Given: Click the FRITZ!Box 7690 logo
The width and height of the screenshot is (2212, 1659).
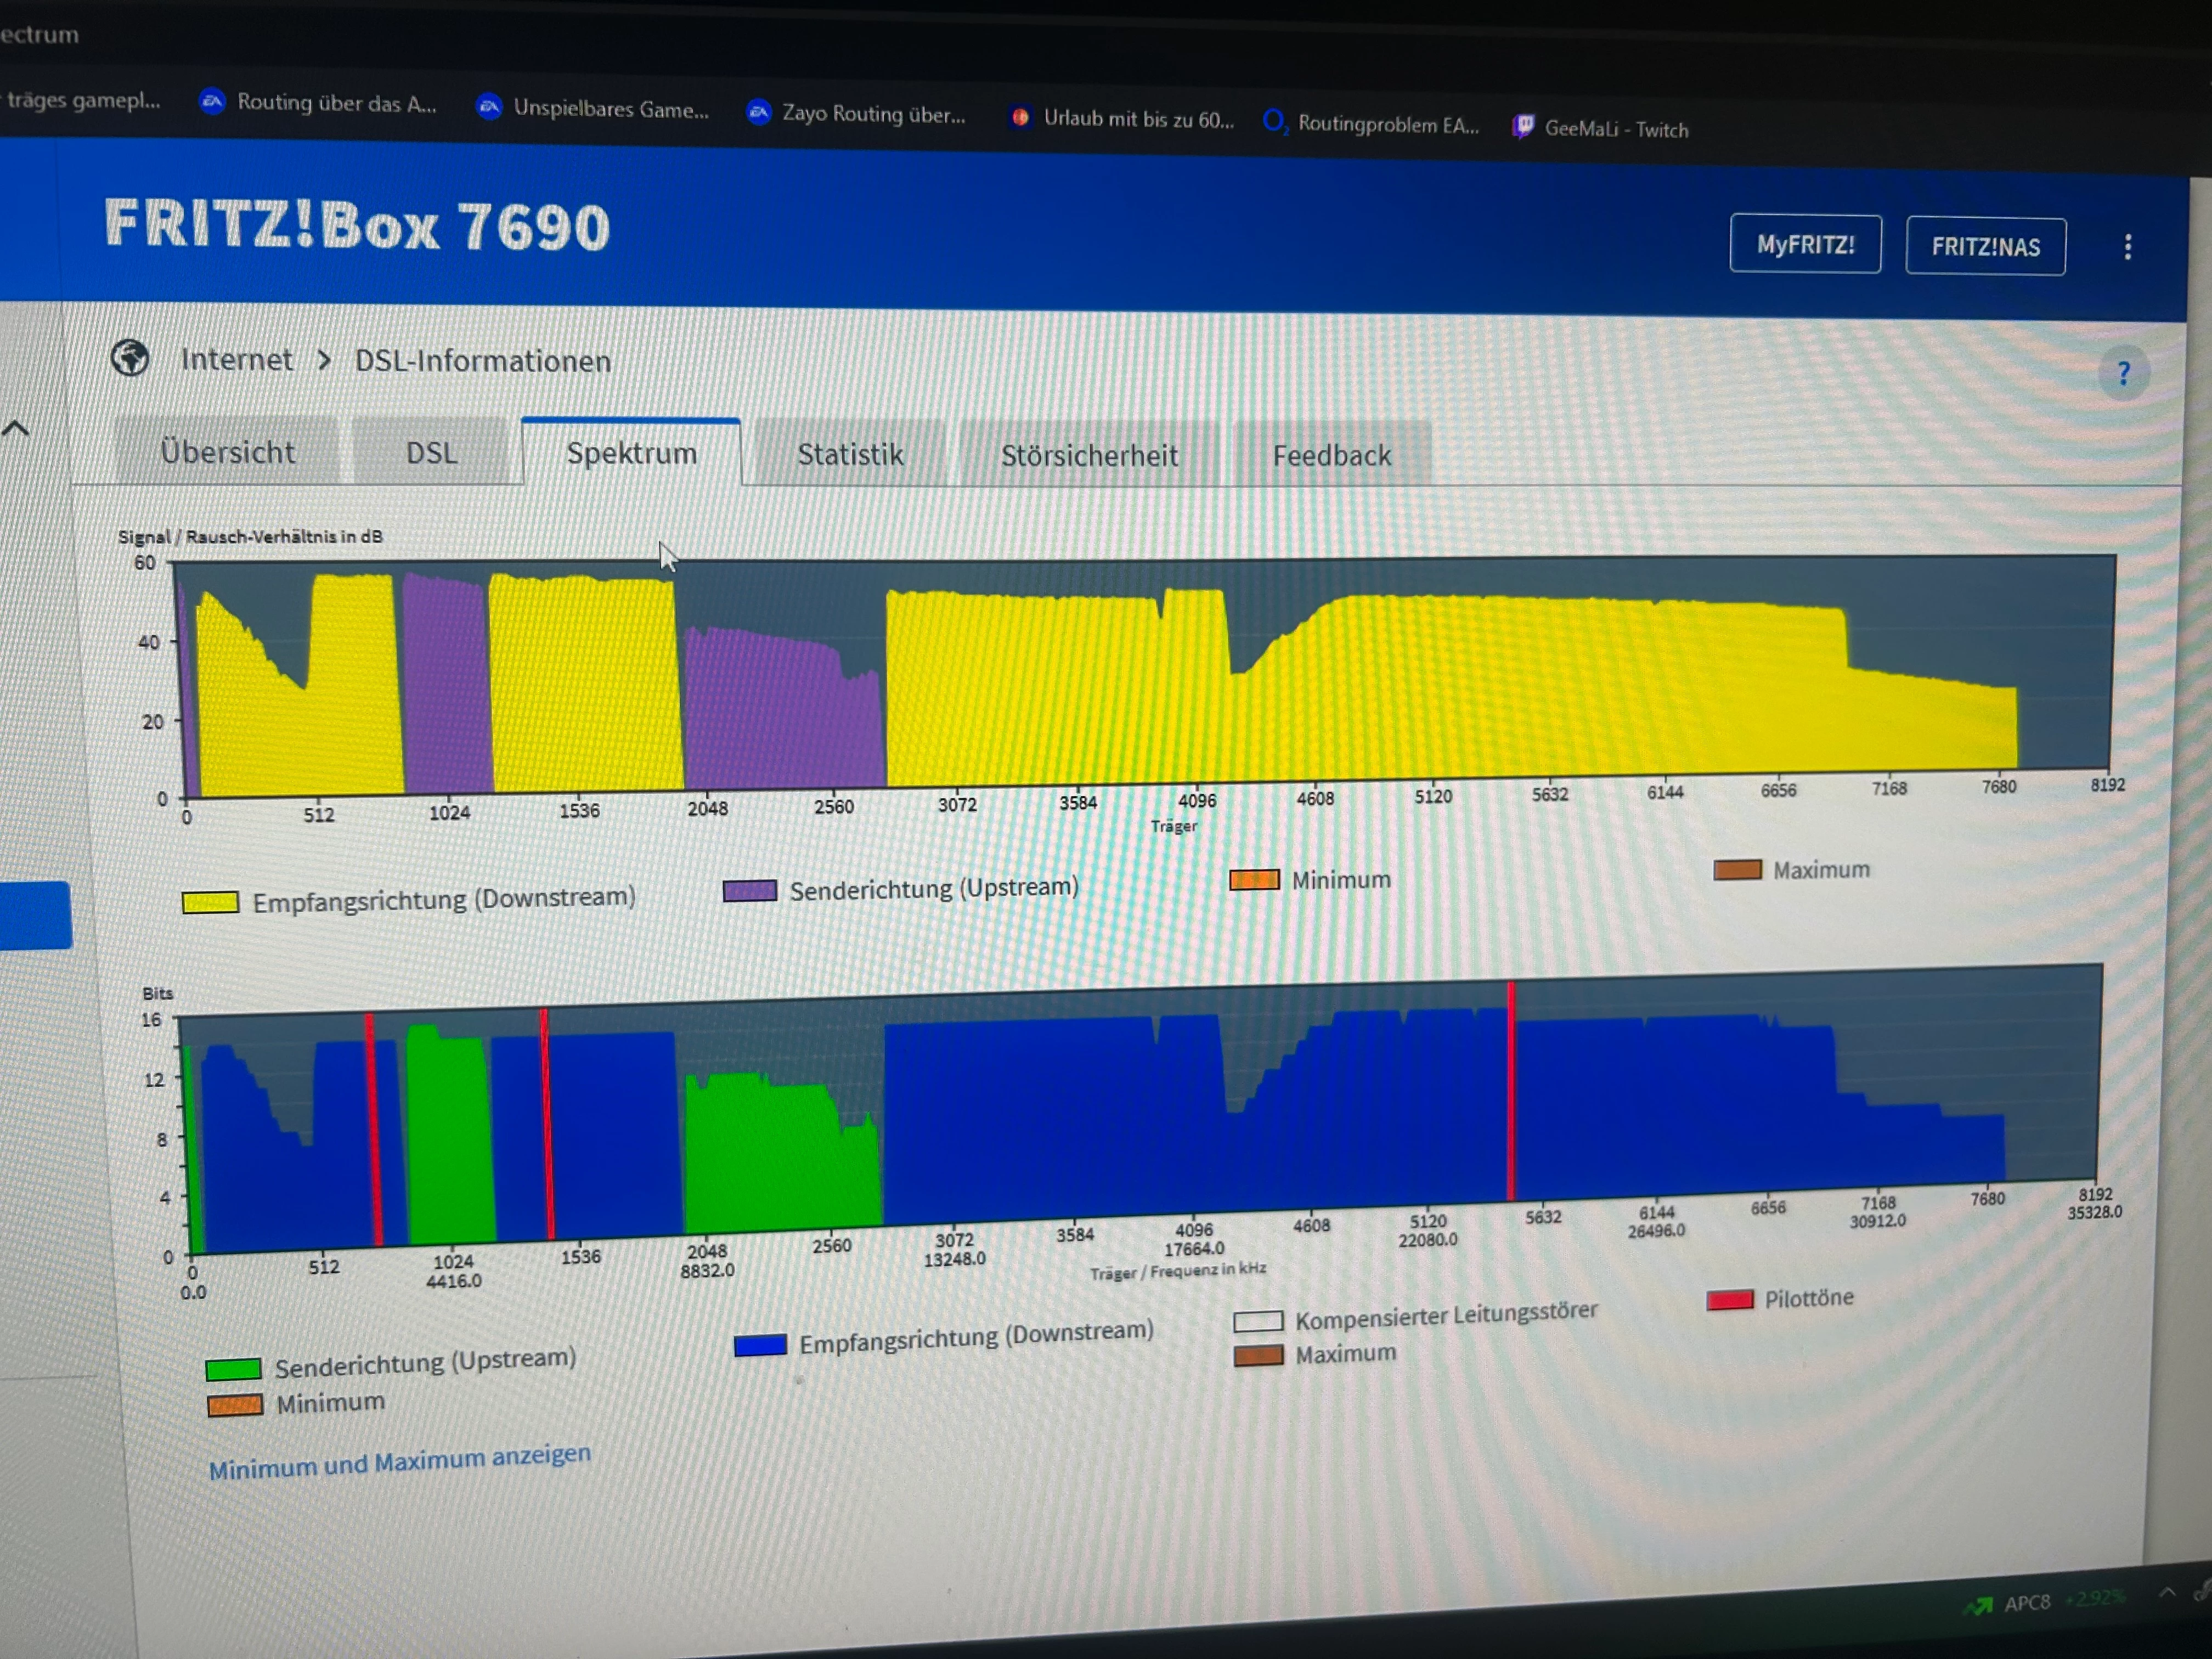Looking at the screenshot, I should 357,225.
